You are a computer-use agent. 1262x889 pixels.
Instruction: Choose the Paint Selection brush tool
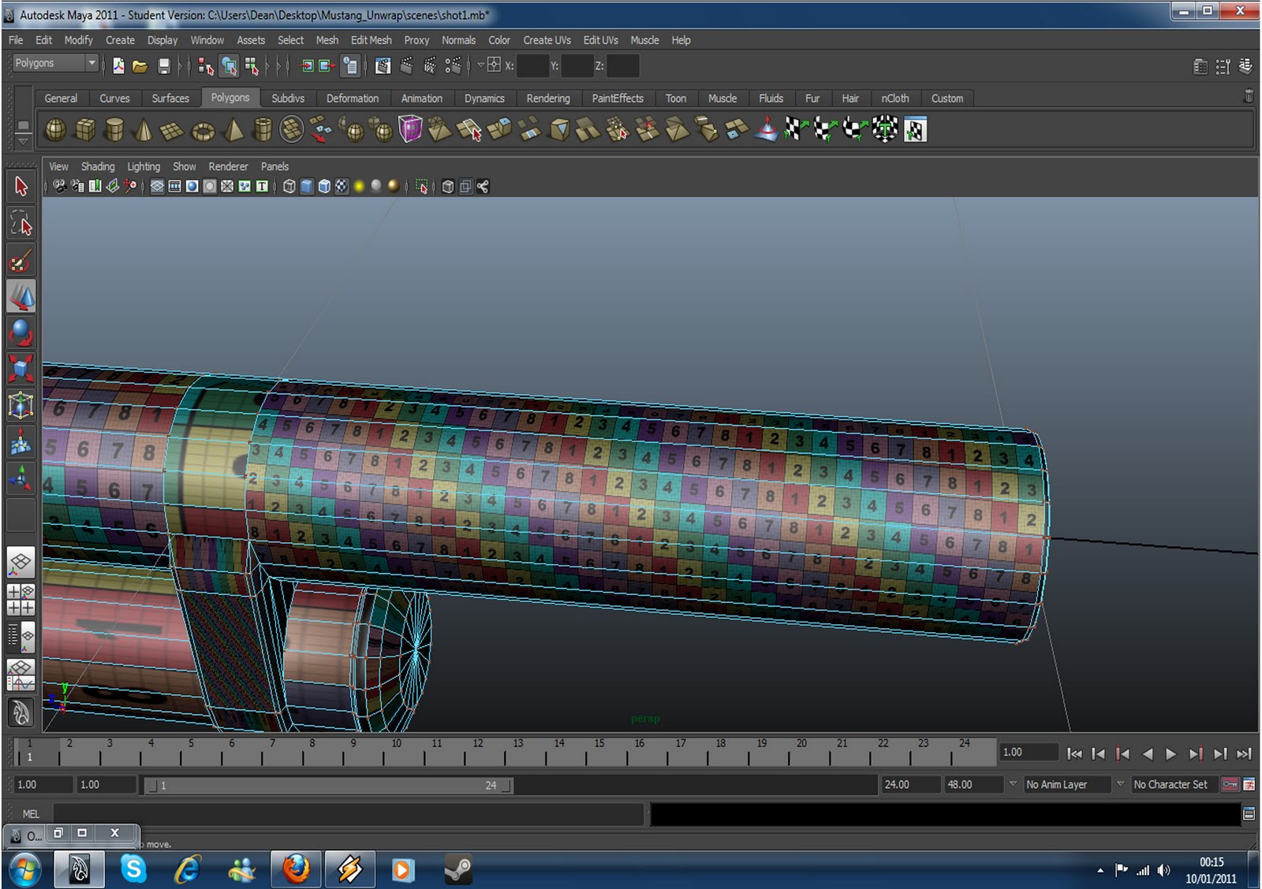pyautogui.click(x=21, y=261)
